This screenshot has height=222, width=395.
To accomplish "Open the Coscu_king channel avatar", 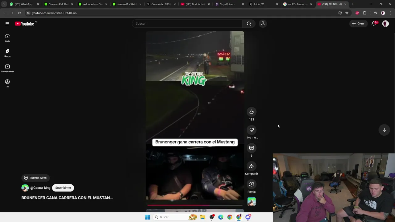I will click(25, 188).
